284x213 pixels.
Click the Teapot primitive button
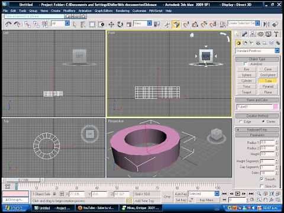tap(246, 92)
